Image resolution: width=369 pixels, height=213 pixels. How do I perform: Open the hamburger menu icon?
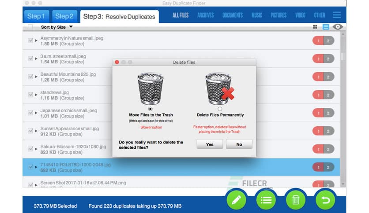tap(337, 15)
